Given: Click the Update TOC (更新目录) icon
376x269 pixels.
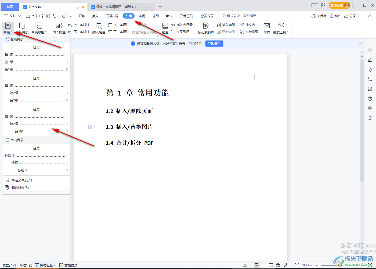Looking at the screenshot, I should pos(22,26).
